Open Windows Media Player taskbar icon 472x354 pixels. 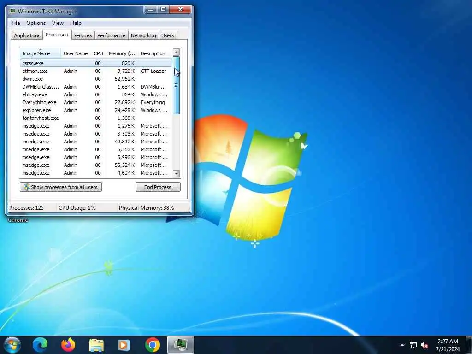pyautogui.click(x=124, y=345)
